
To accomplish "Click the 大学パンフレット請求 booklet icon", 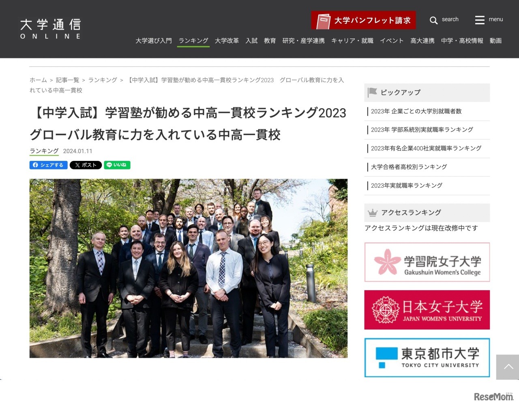I will point(323,21).
